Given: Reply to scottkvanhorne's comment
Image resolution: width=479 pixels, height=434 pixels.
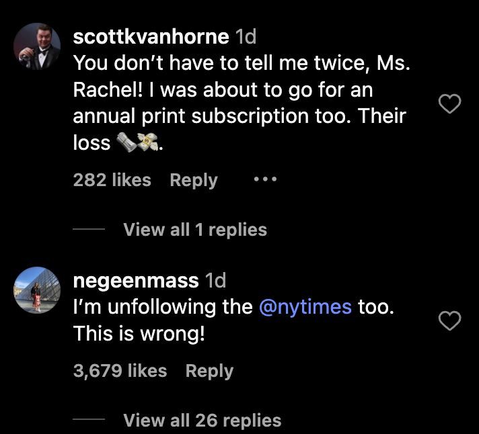Looking at the screenshot, I should (x=194, y=180).
